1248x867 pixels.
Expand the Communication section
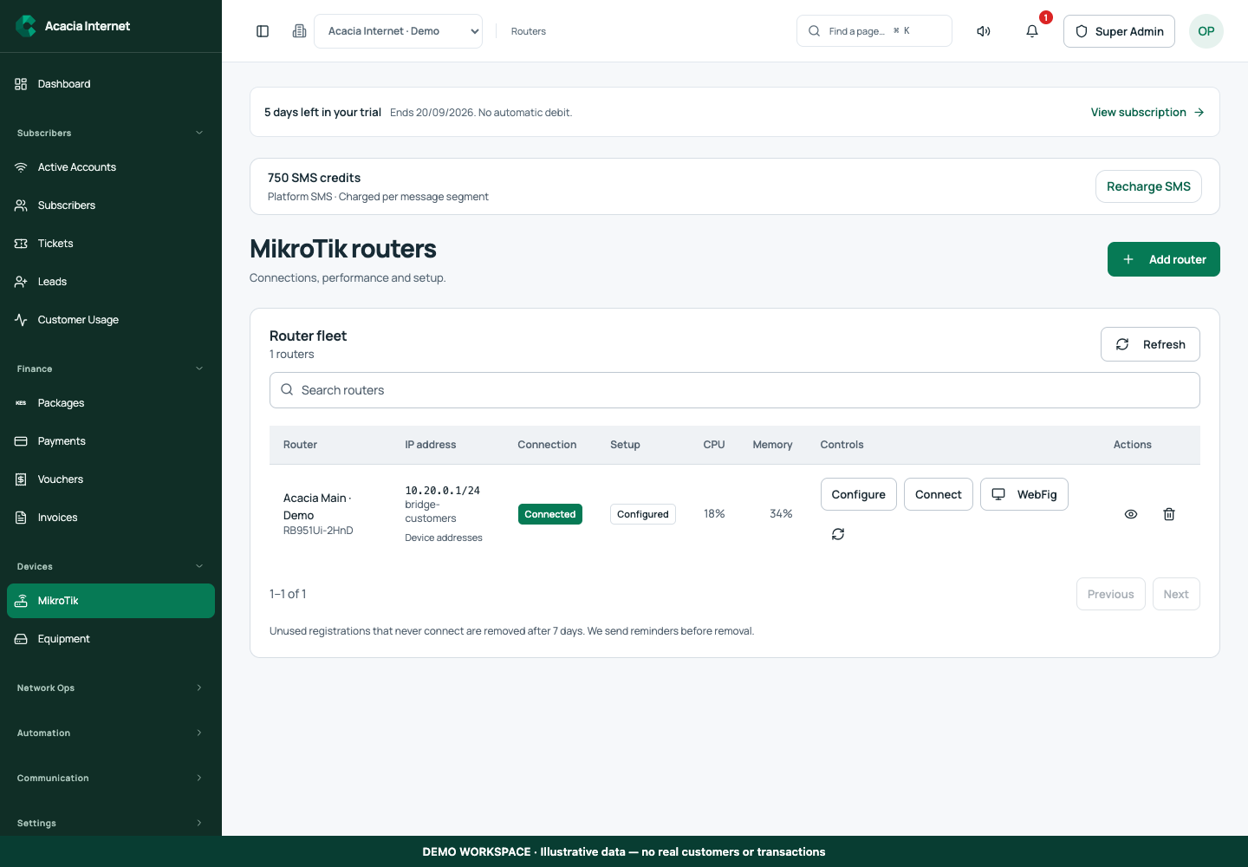(x=111, y=778)
